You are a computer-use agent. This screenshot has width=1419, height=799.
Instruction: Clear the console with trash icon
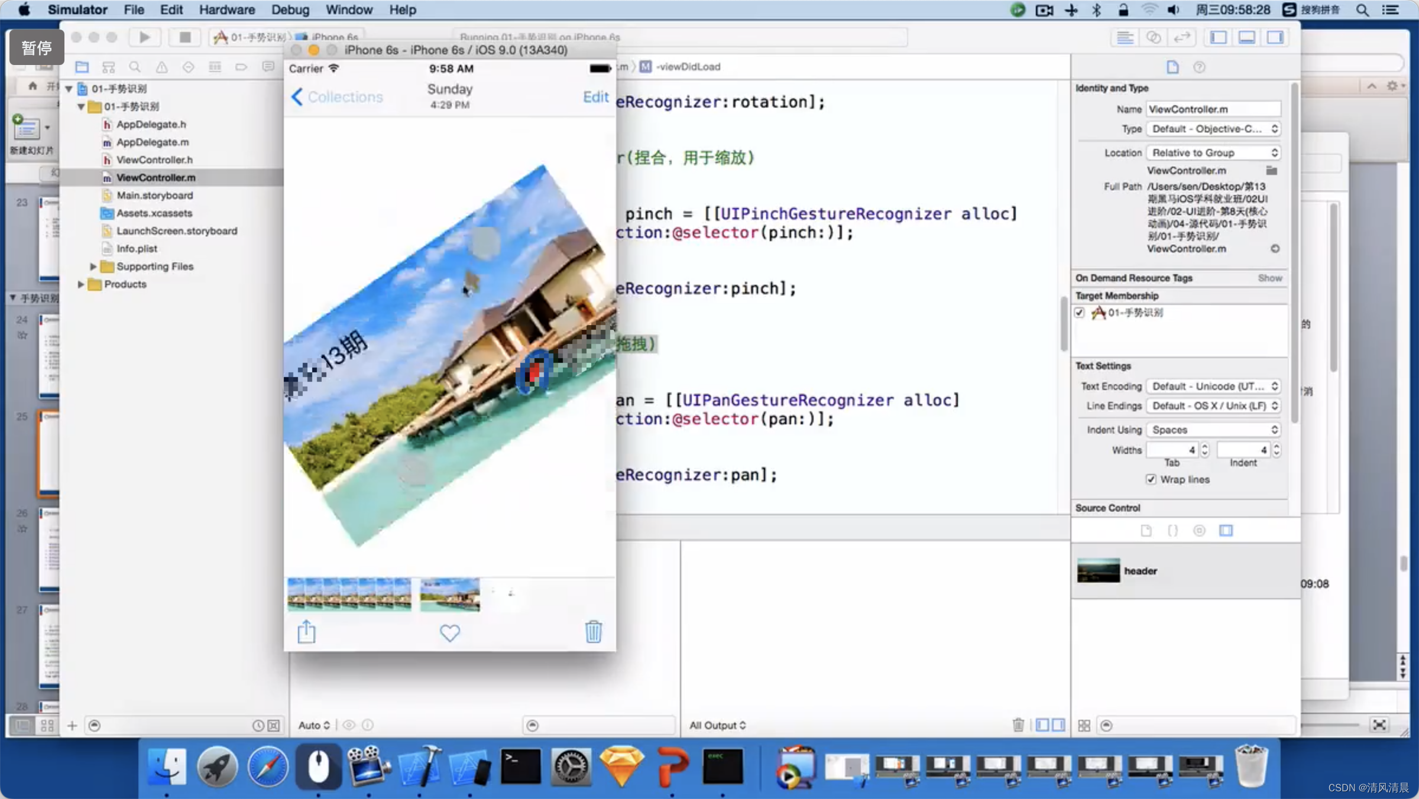click(1018, 725)
